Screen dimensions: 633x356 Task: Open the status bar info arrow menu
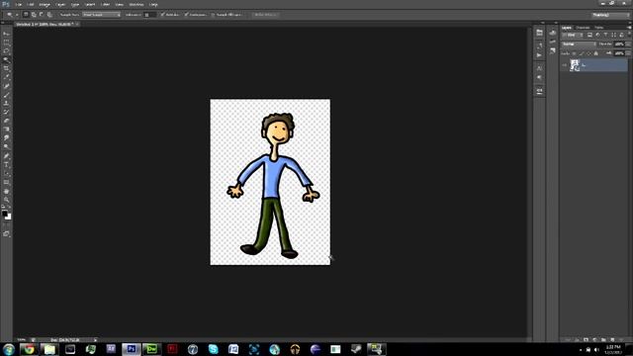(95, 340)
